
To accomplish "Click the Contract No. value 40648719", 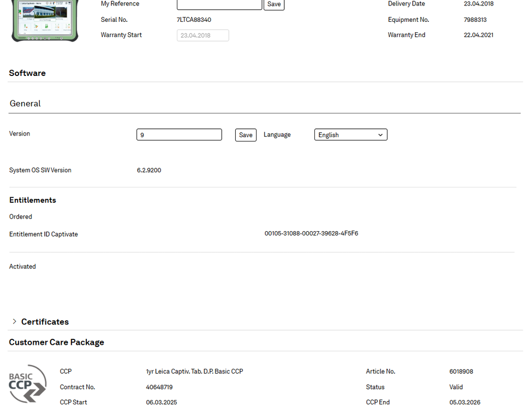I will click(159, 387).
